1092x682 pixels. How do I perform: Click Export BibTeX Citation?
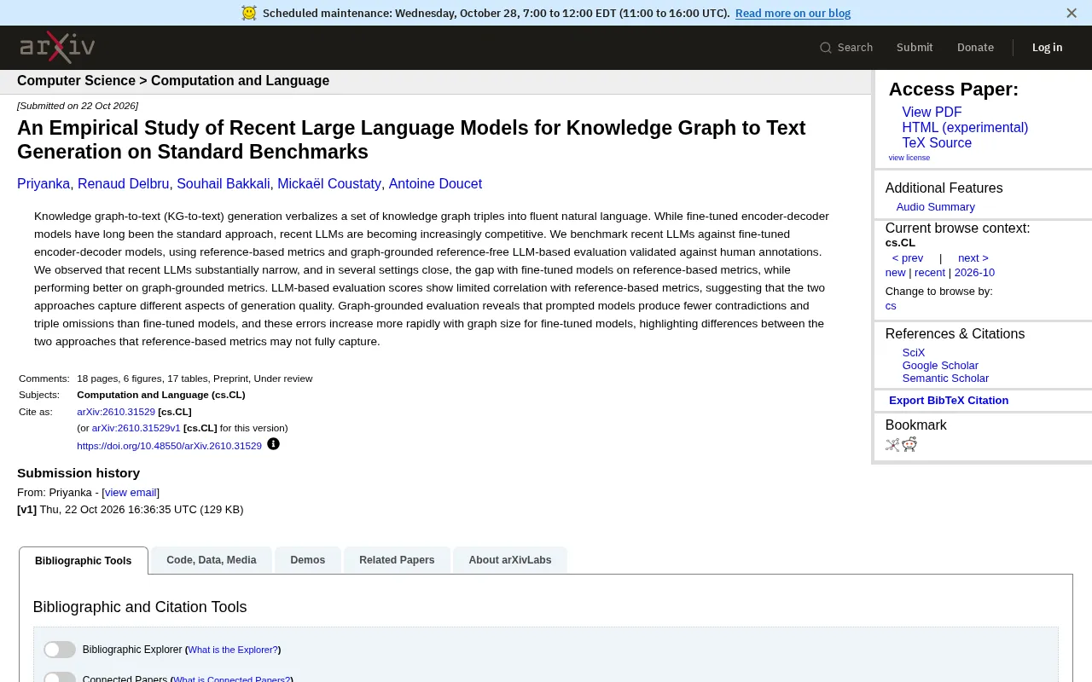click(x=949, y=401)
